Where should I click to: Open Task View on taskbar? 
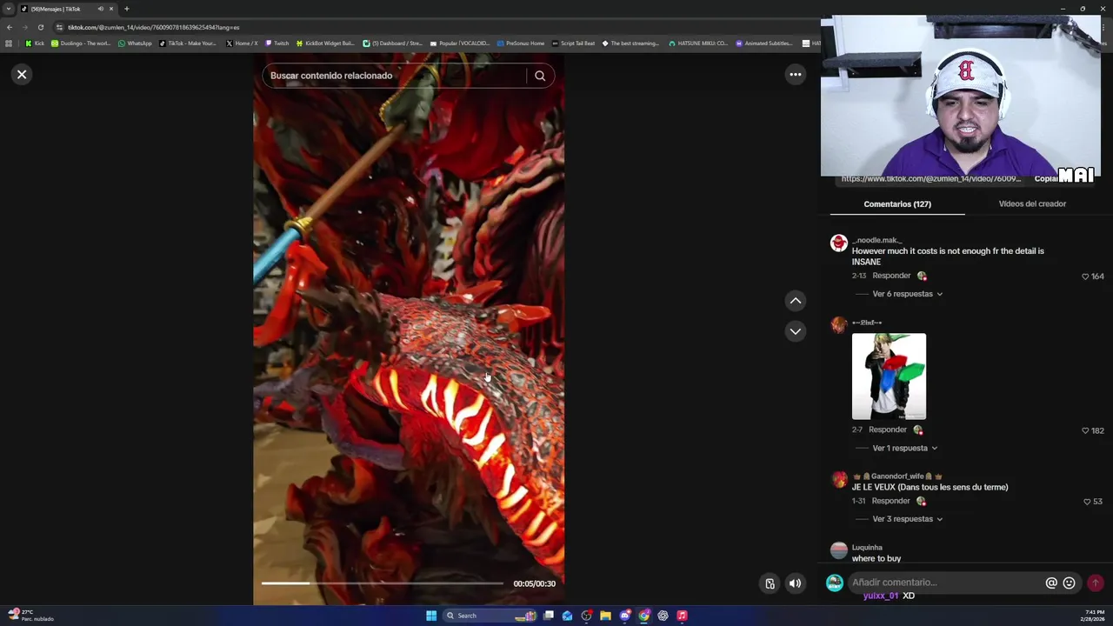coord(549,616)
